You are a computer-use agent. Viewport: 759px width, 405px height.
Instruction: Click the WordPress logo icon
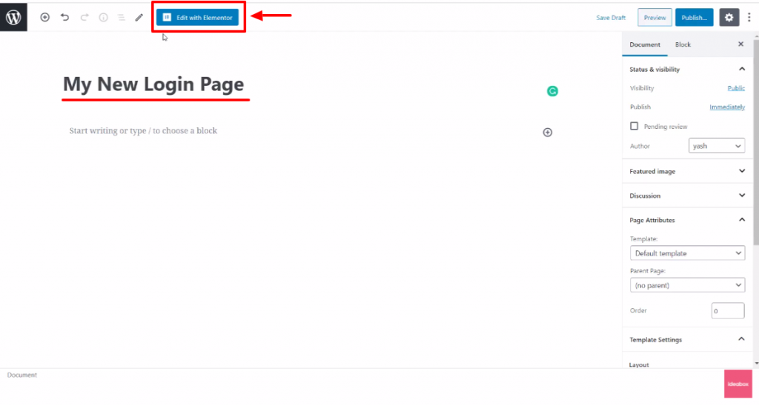click(x=13, y=17)
